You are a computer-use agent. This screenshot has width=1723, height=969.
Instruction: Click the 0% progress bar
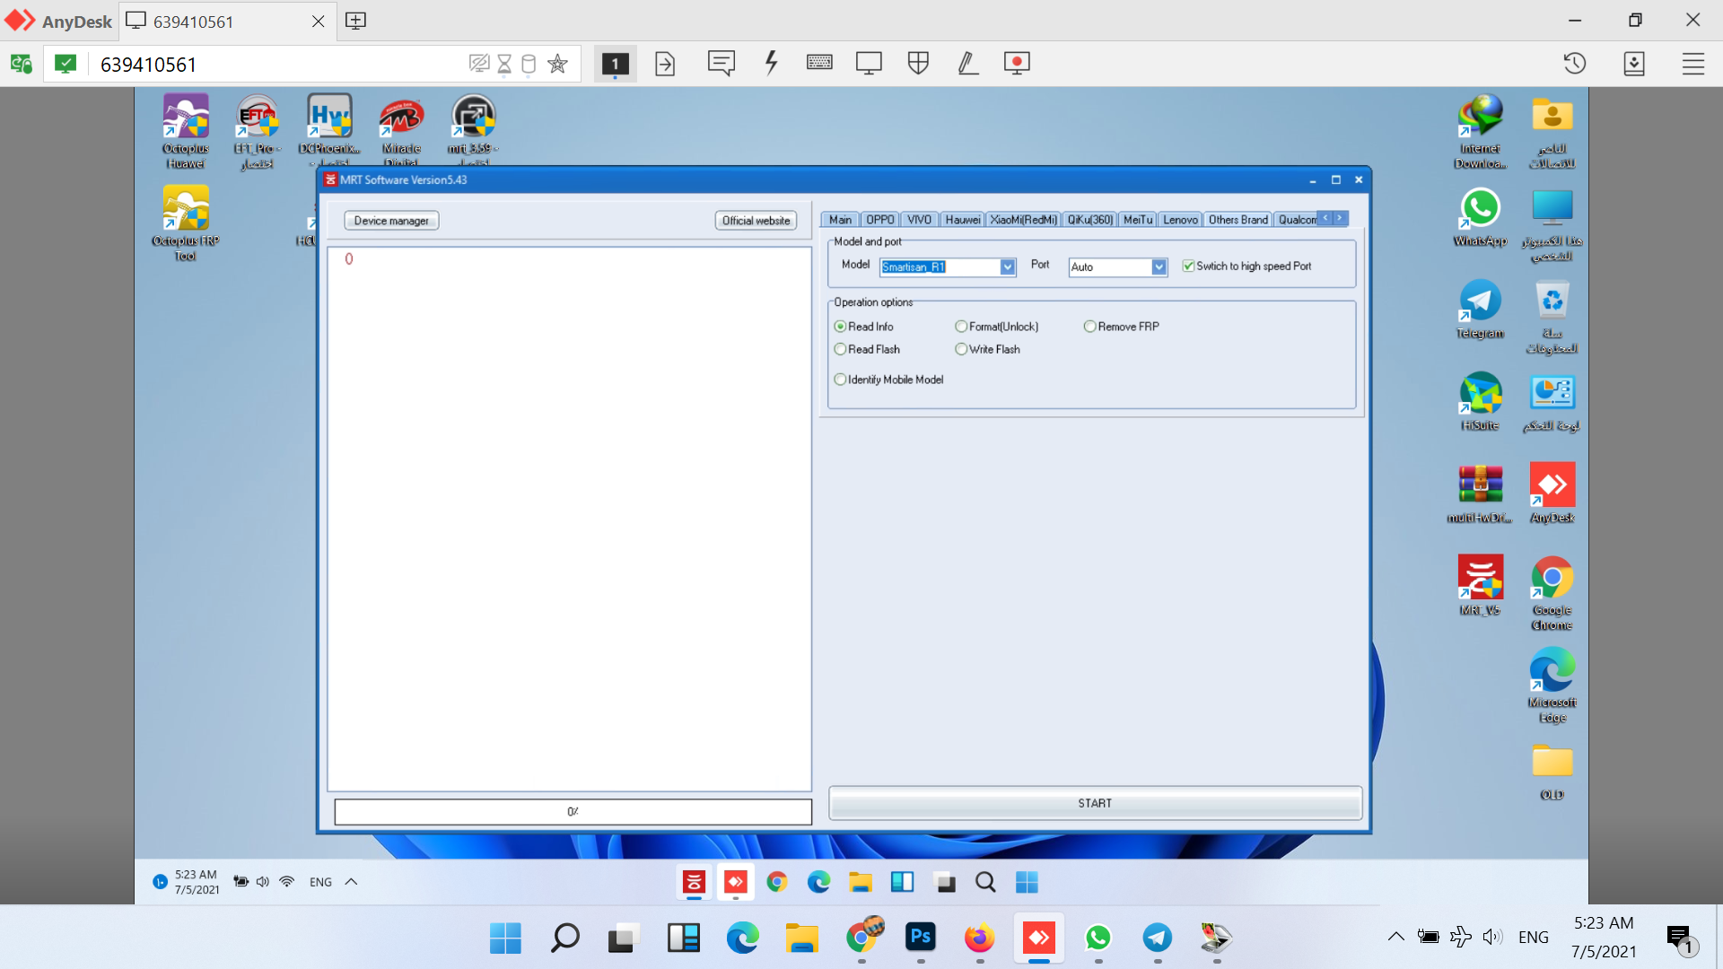click(573, 811)
